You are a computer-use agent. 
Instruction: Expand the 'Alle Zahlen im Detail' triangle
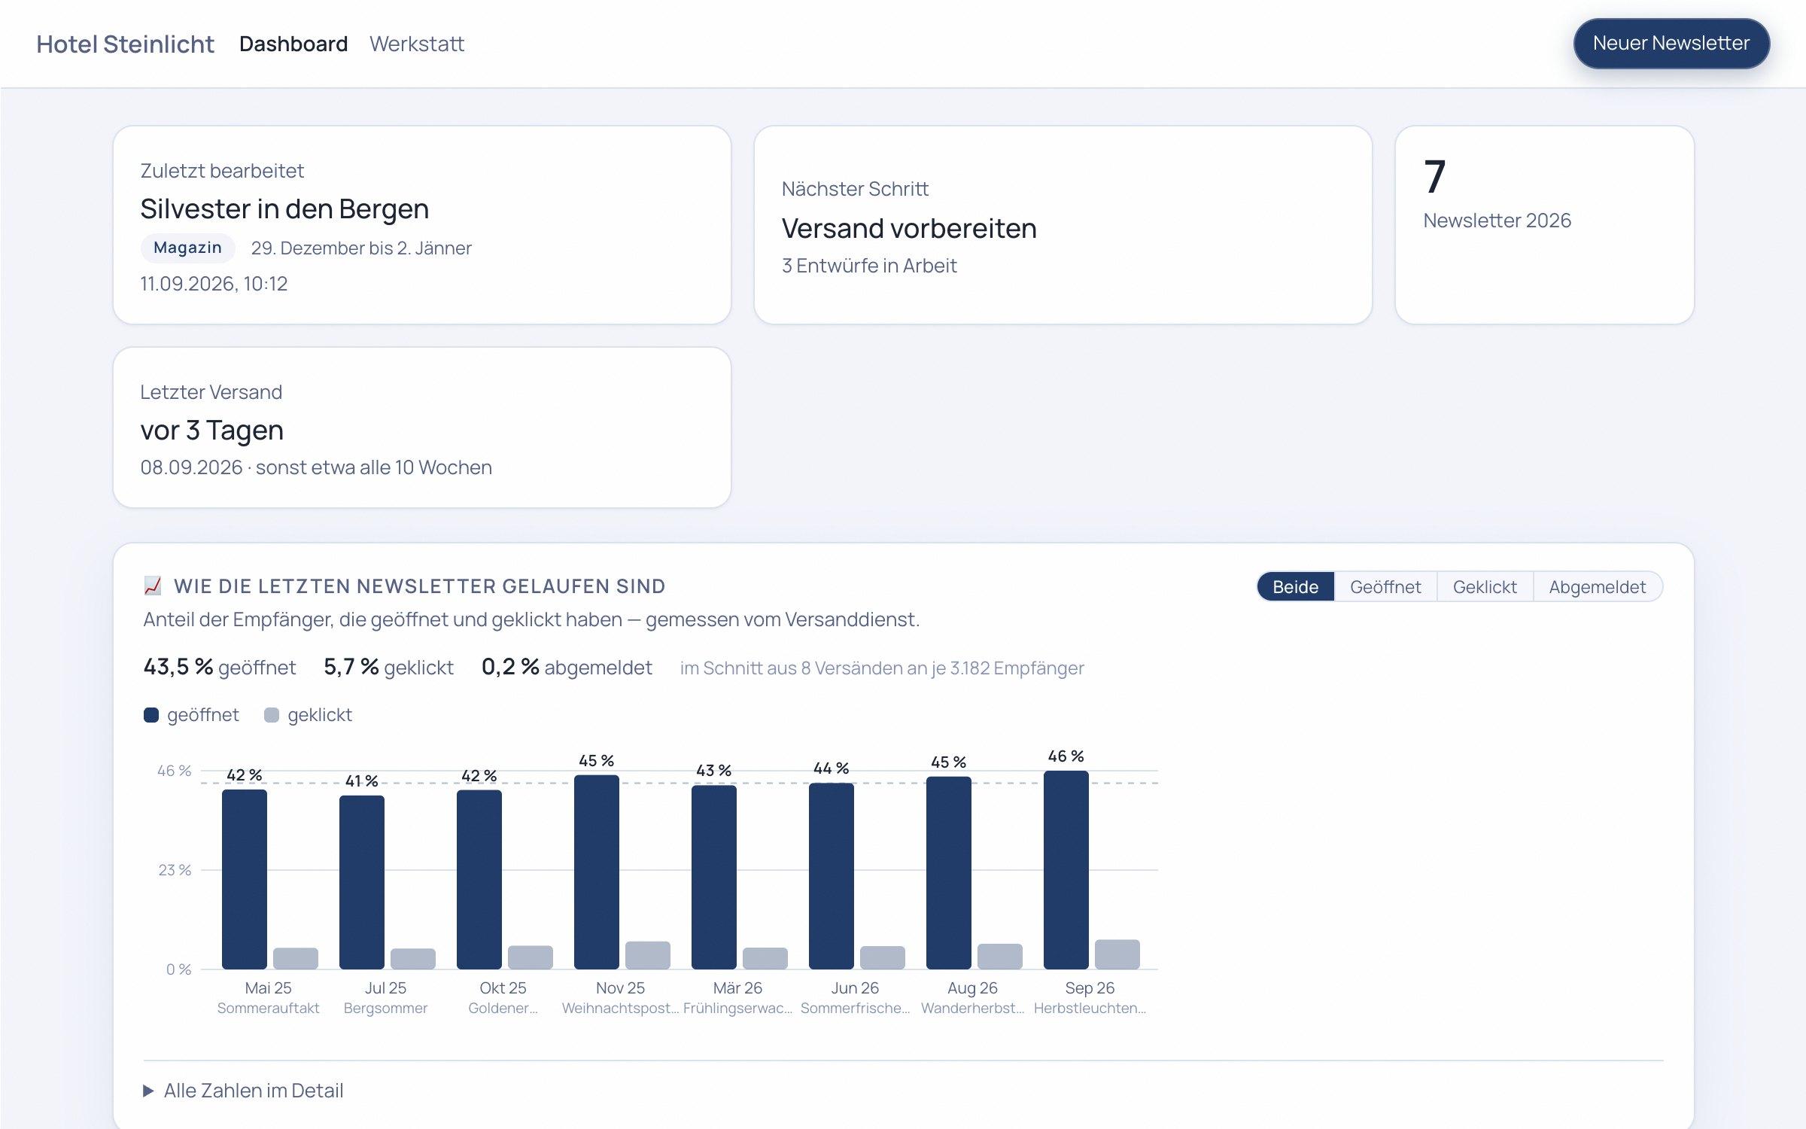click(x=148, y=1091)
